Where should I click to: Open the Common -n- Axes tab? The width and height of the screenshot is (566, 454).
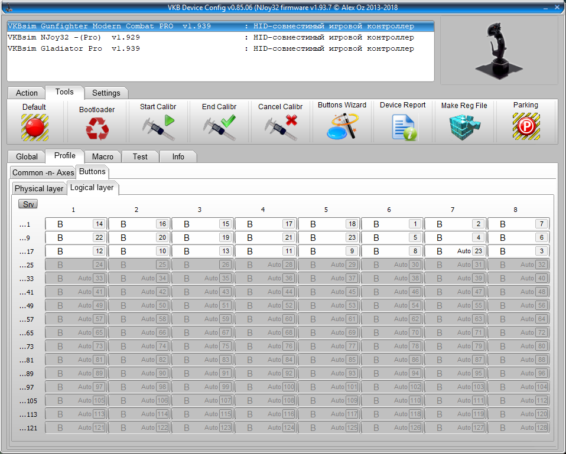(43, 172)
